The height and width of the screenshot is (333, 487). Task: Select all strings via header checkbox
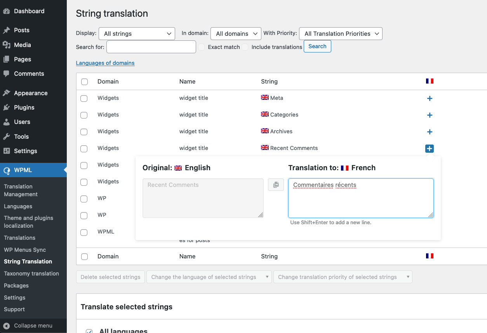click(84, 82)
